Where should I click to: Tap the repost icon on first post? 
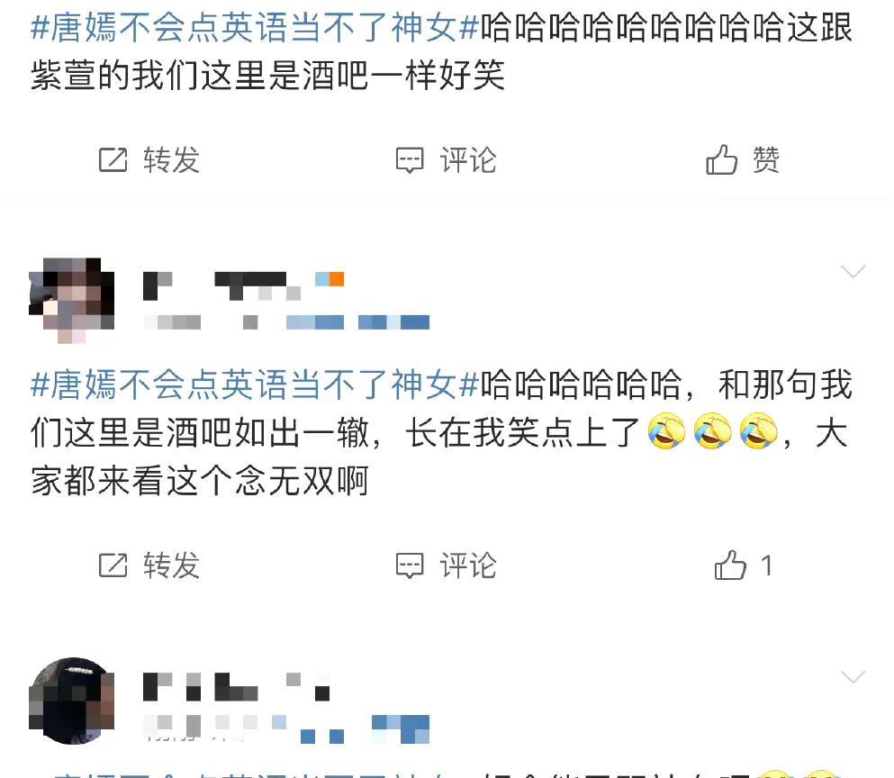click(113, 159)
